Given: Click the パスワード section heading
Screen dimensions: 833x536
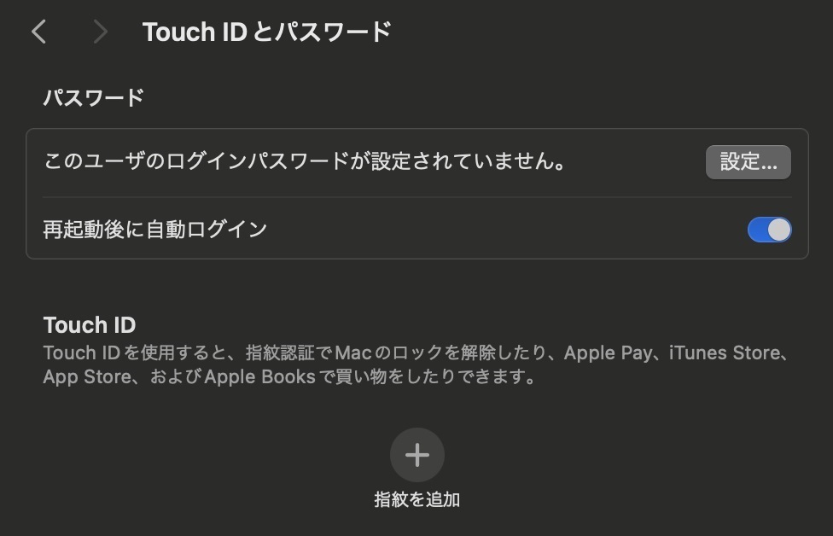Looking at the screenshot, I should [94, 98].
